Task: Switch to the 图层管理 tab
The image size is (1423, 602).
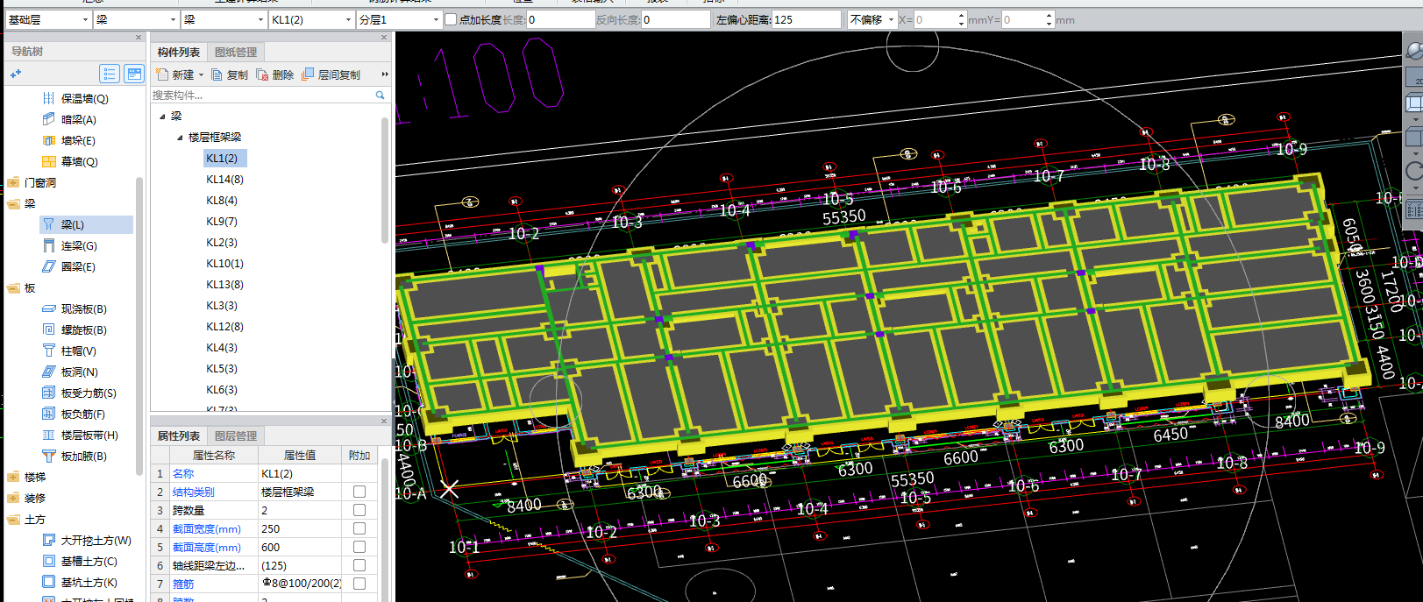Action: pos(236,436)
